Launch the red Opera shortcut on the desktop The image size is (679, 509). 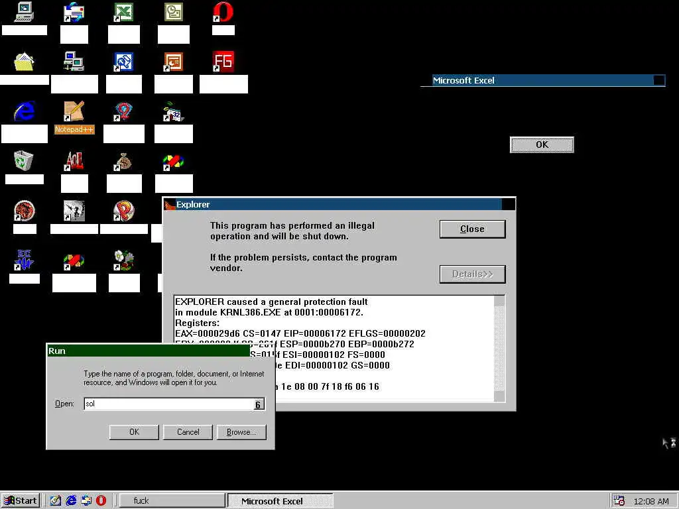point(223,12)
